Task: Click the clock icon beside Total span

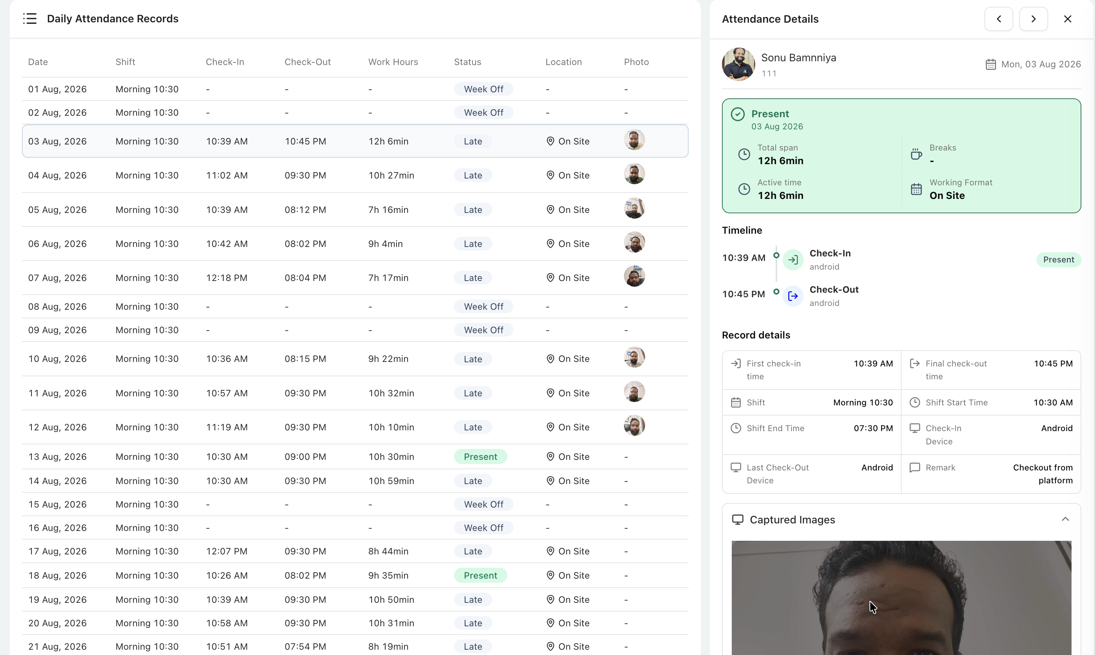Action: click(744, 154)
